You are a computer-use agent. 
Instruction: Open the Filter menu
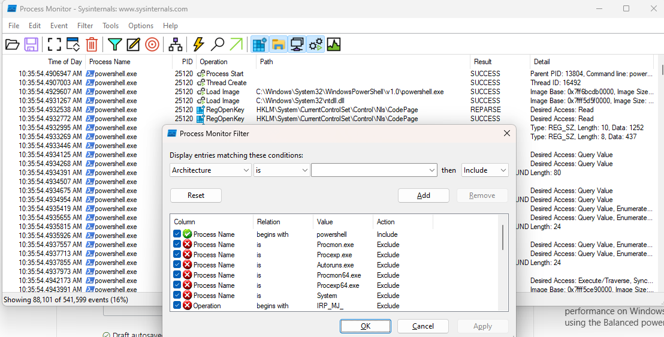85,25
